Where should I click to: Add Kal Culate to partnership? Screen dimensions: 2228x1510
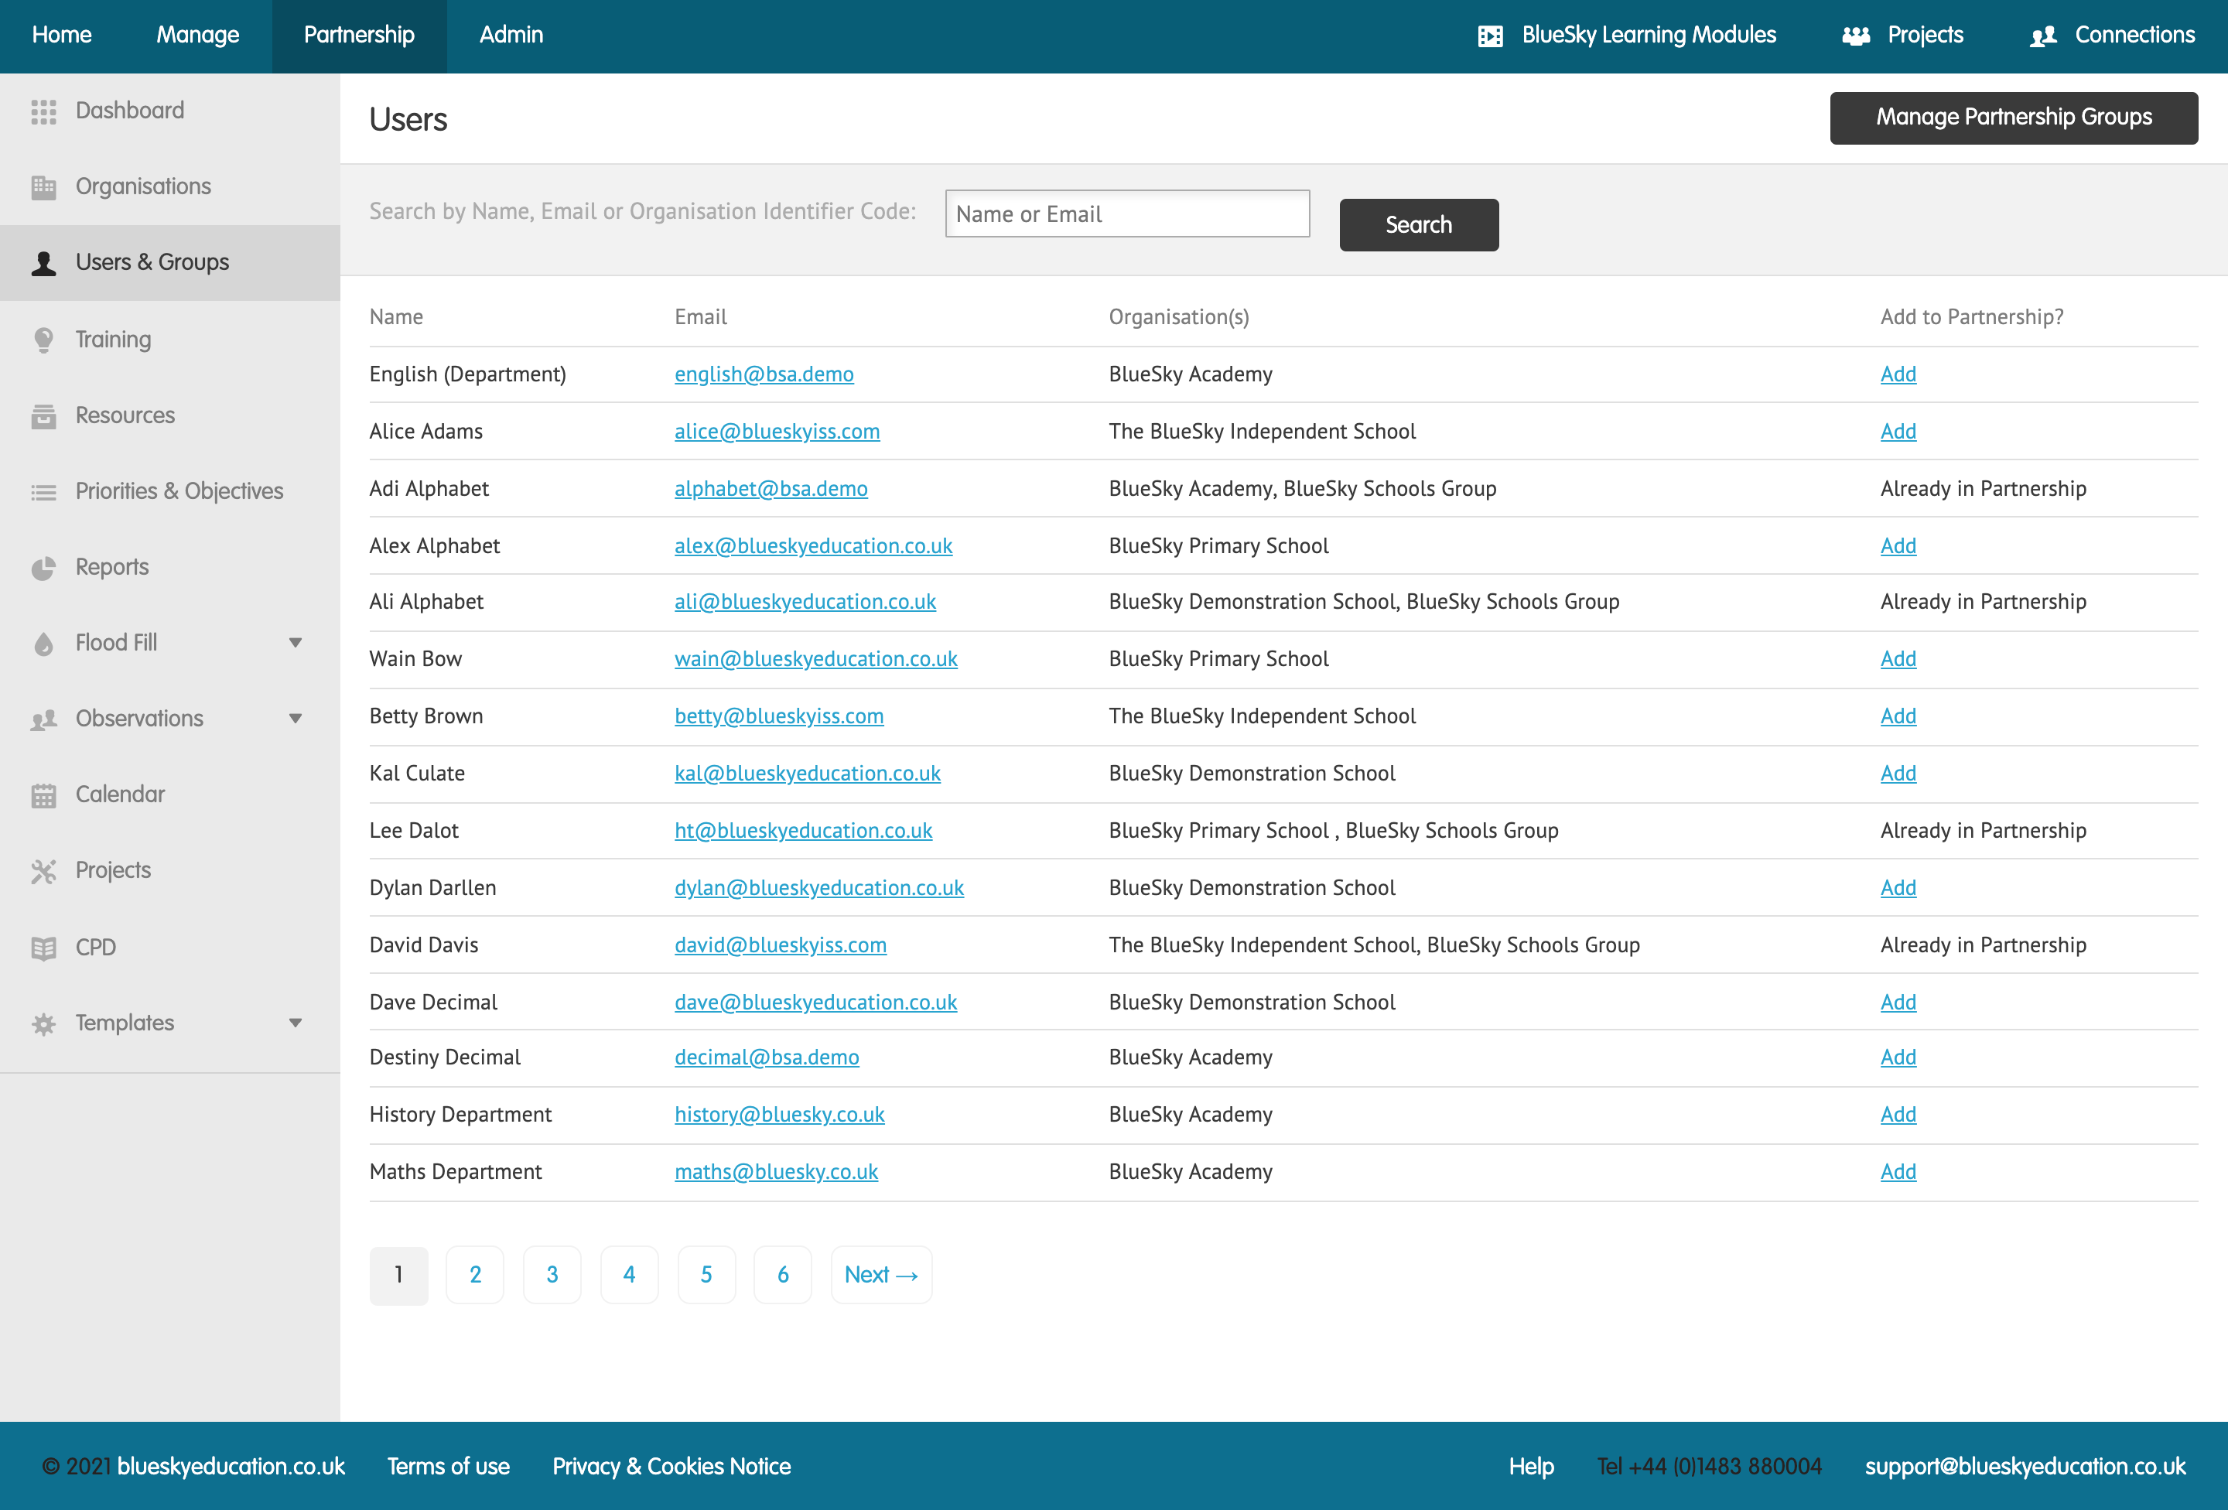click(x=1898, y=774)
